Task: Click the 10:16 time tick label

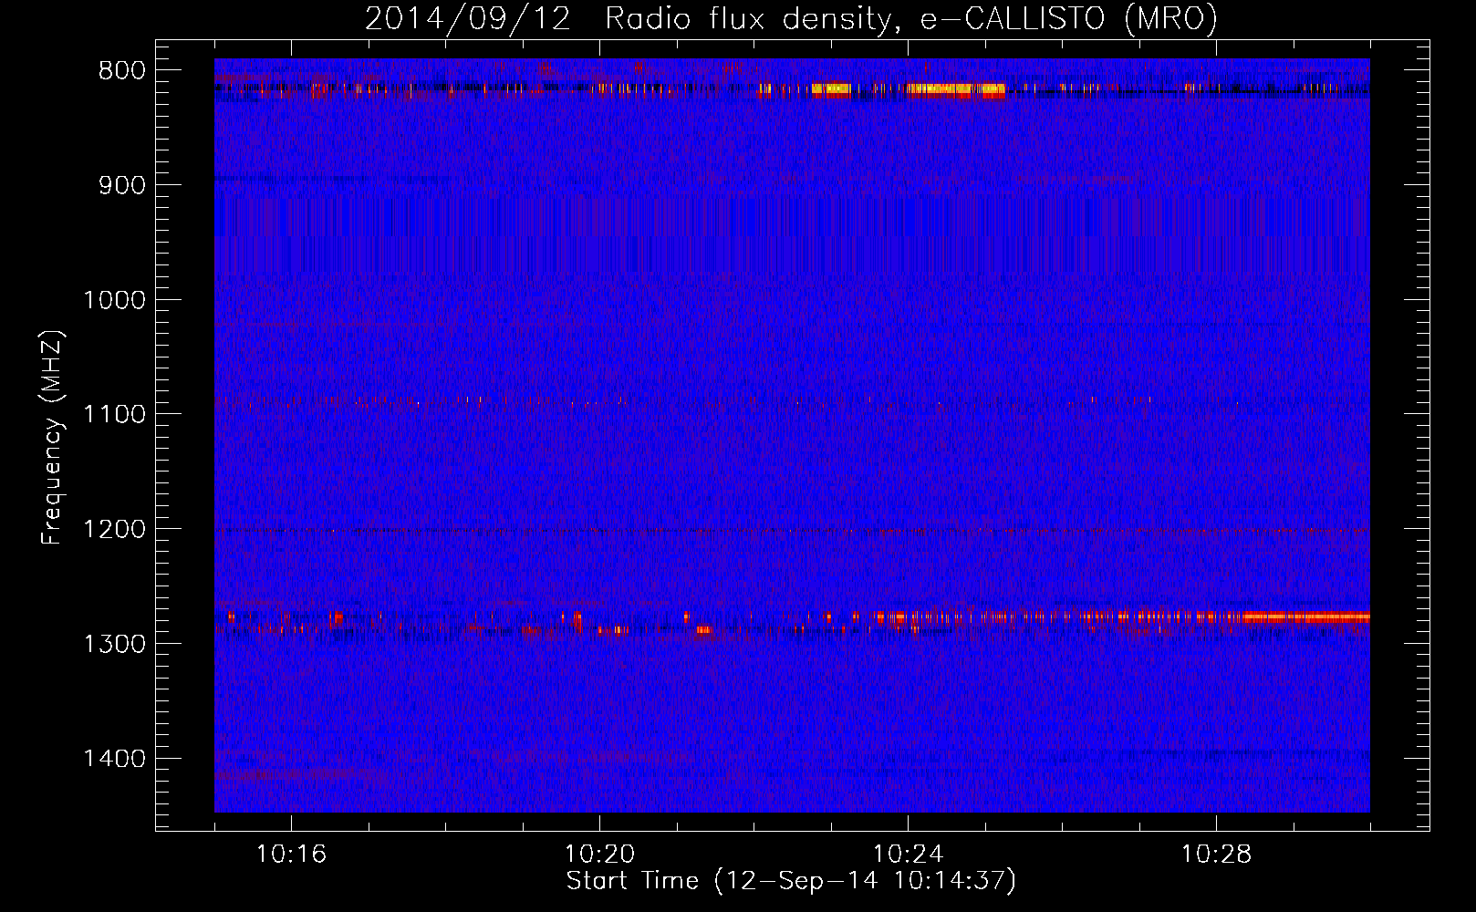Action: [x=291, y=855]
